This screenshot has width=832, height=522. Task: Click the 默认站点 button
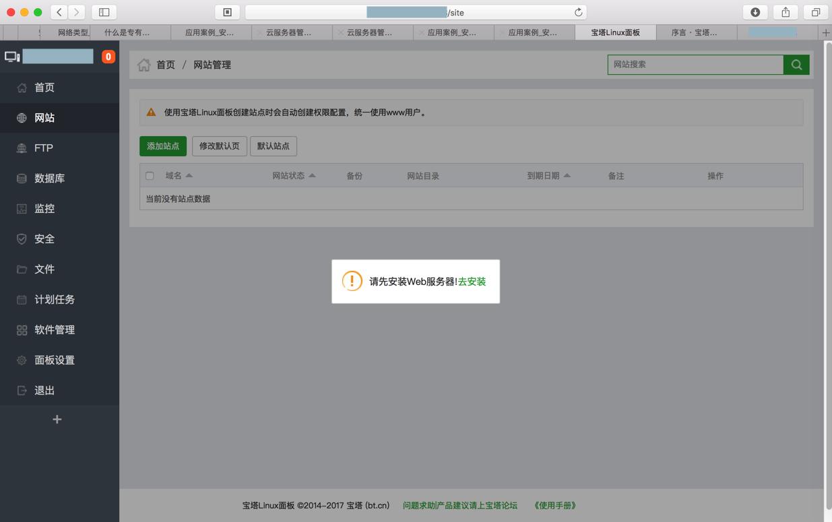274,146
